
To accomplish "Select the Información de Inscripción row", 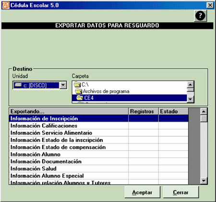I will click(99, 119).
